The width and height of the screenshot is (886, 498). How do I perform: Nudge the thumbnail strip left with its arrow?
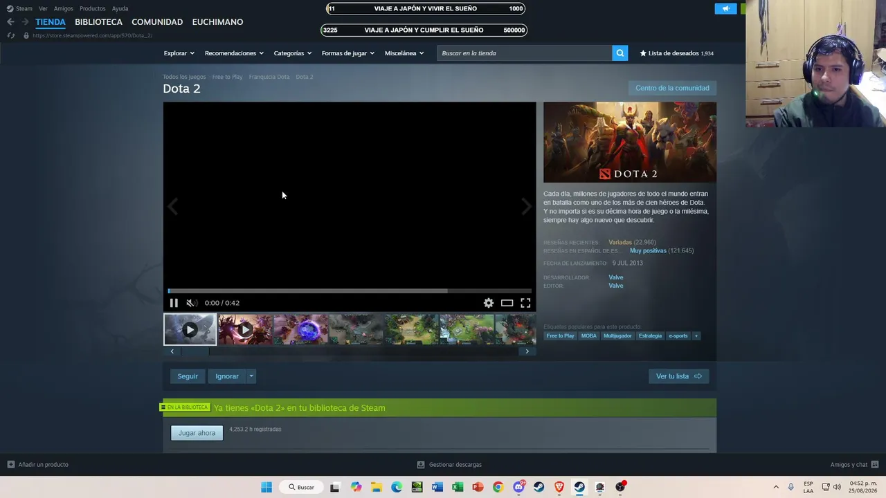click(x=172, y=351)
